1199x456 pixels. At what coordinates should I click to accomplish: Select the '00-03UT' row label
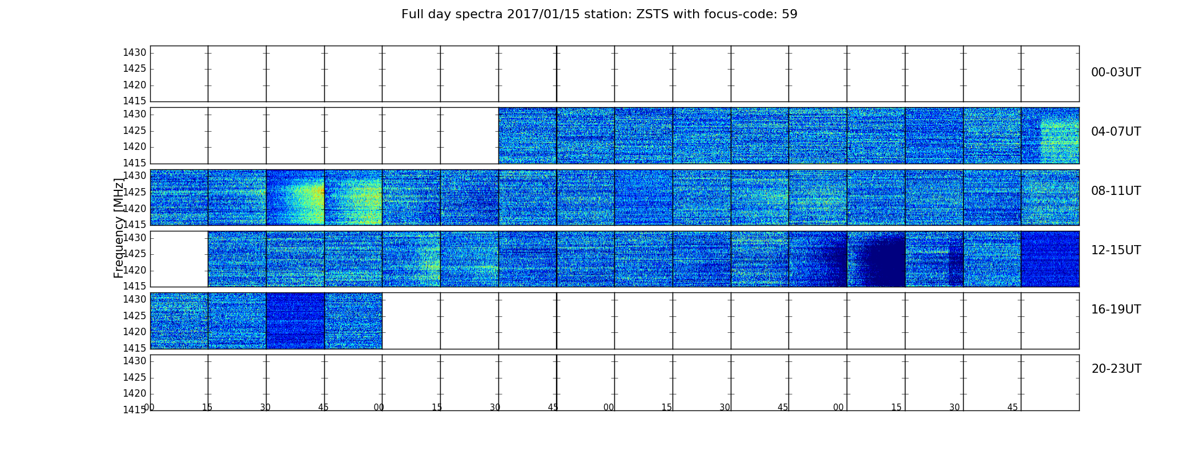(1116, 72)
